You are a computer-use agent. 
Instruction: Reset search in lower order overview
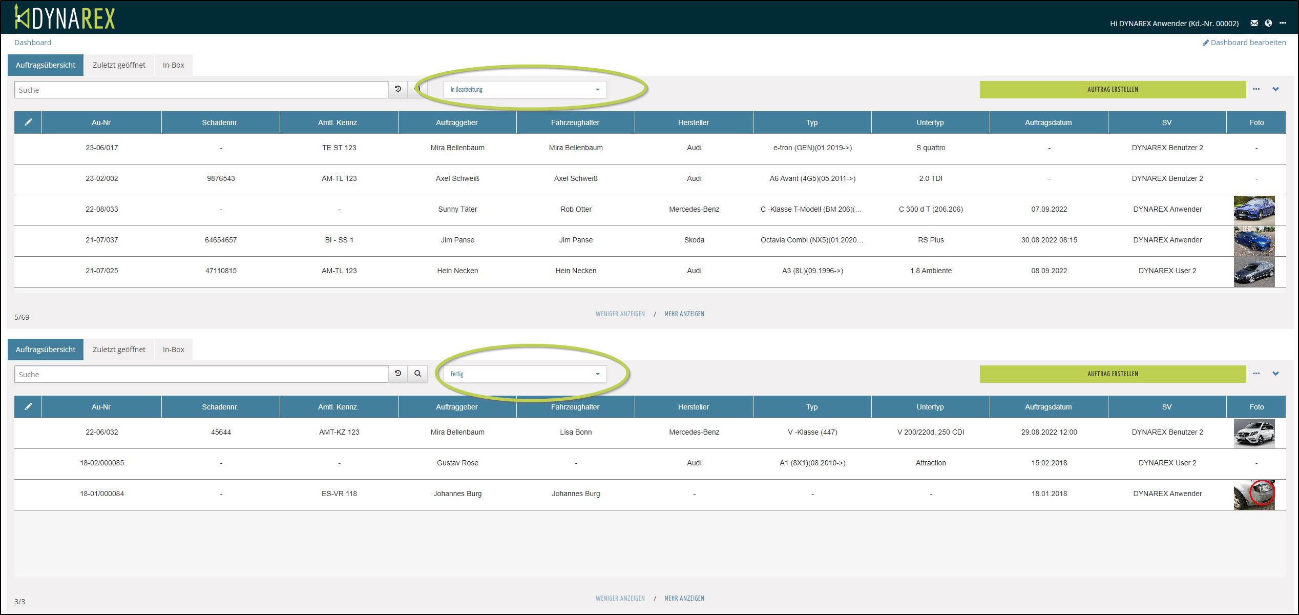pos(398,374)
